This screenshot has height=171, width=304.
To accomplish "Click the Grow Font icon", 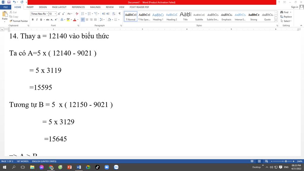I will 59,14.
